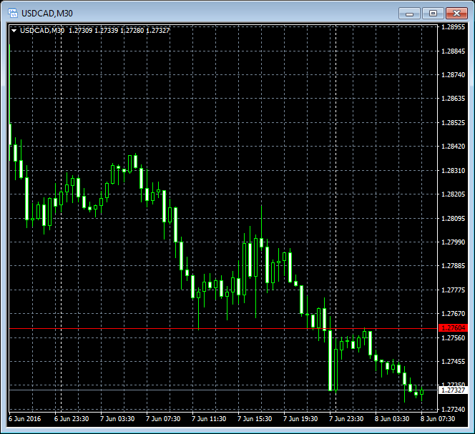Click the 1.28420 price scale label

(454, 147)
